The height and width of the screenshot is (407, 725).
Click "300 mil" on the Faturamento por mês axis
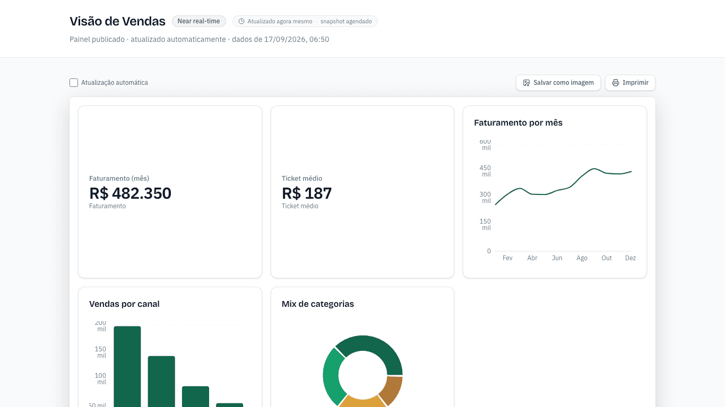[x=486, y=198]
